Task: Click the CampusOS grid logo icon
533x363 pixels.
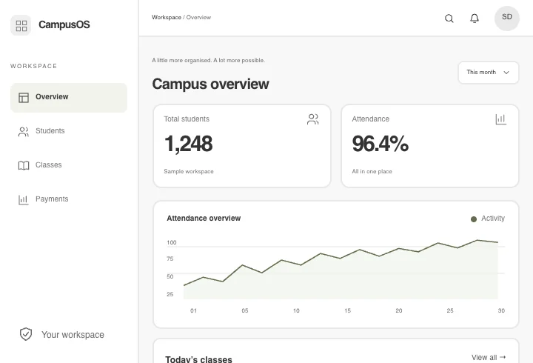Action: click(x=21, y=25)
